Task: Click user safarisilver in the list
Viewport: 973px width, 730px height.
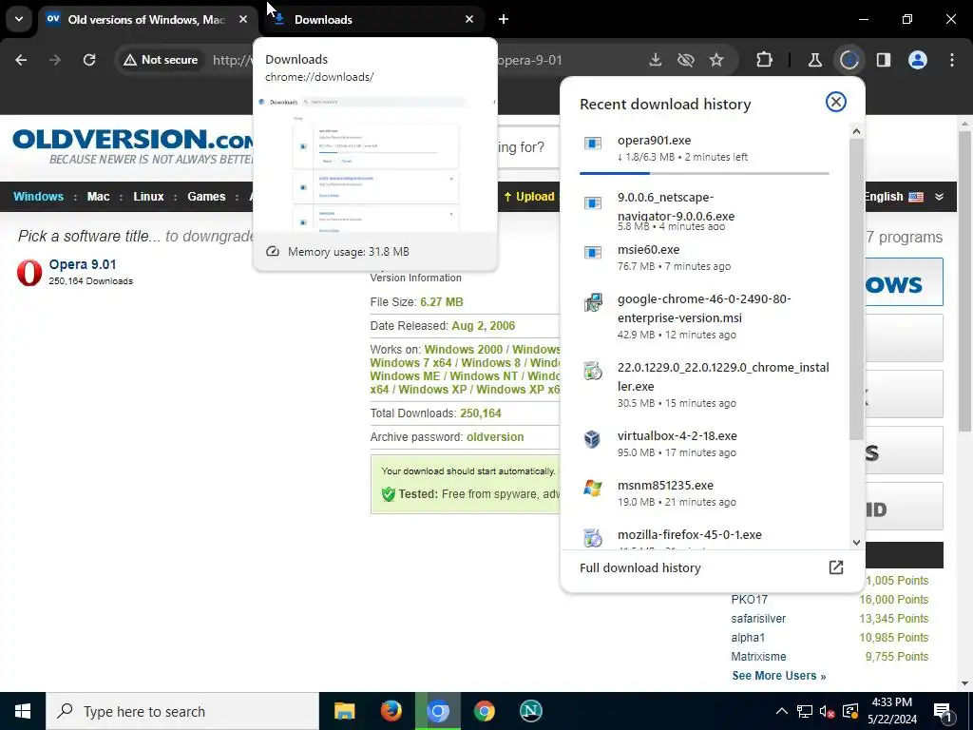Action: click(758, 619)
